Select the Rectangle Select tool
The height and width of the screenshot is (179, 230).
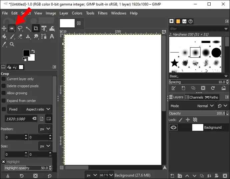click(12, 28)
